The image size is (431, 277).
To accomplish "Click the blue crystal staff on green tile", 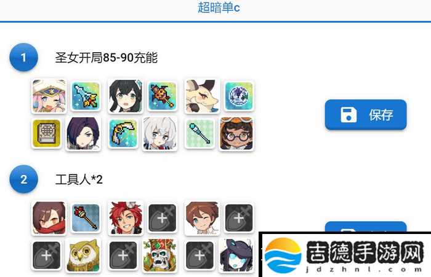I will point(200,133).
